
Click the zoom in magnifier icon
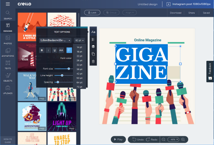click(183, 140)
